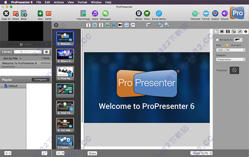This screenshot has height=157, width=249.
Task: Open the Scale To Fit dropdown
Action: click(x=201, y=153)
